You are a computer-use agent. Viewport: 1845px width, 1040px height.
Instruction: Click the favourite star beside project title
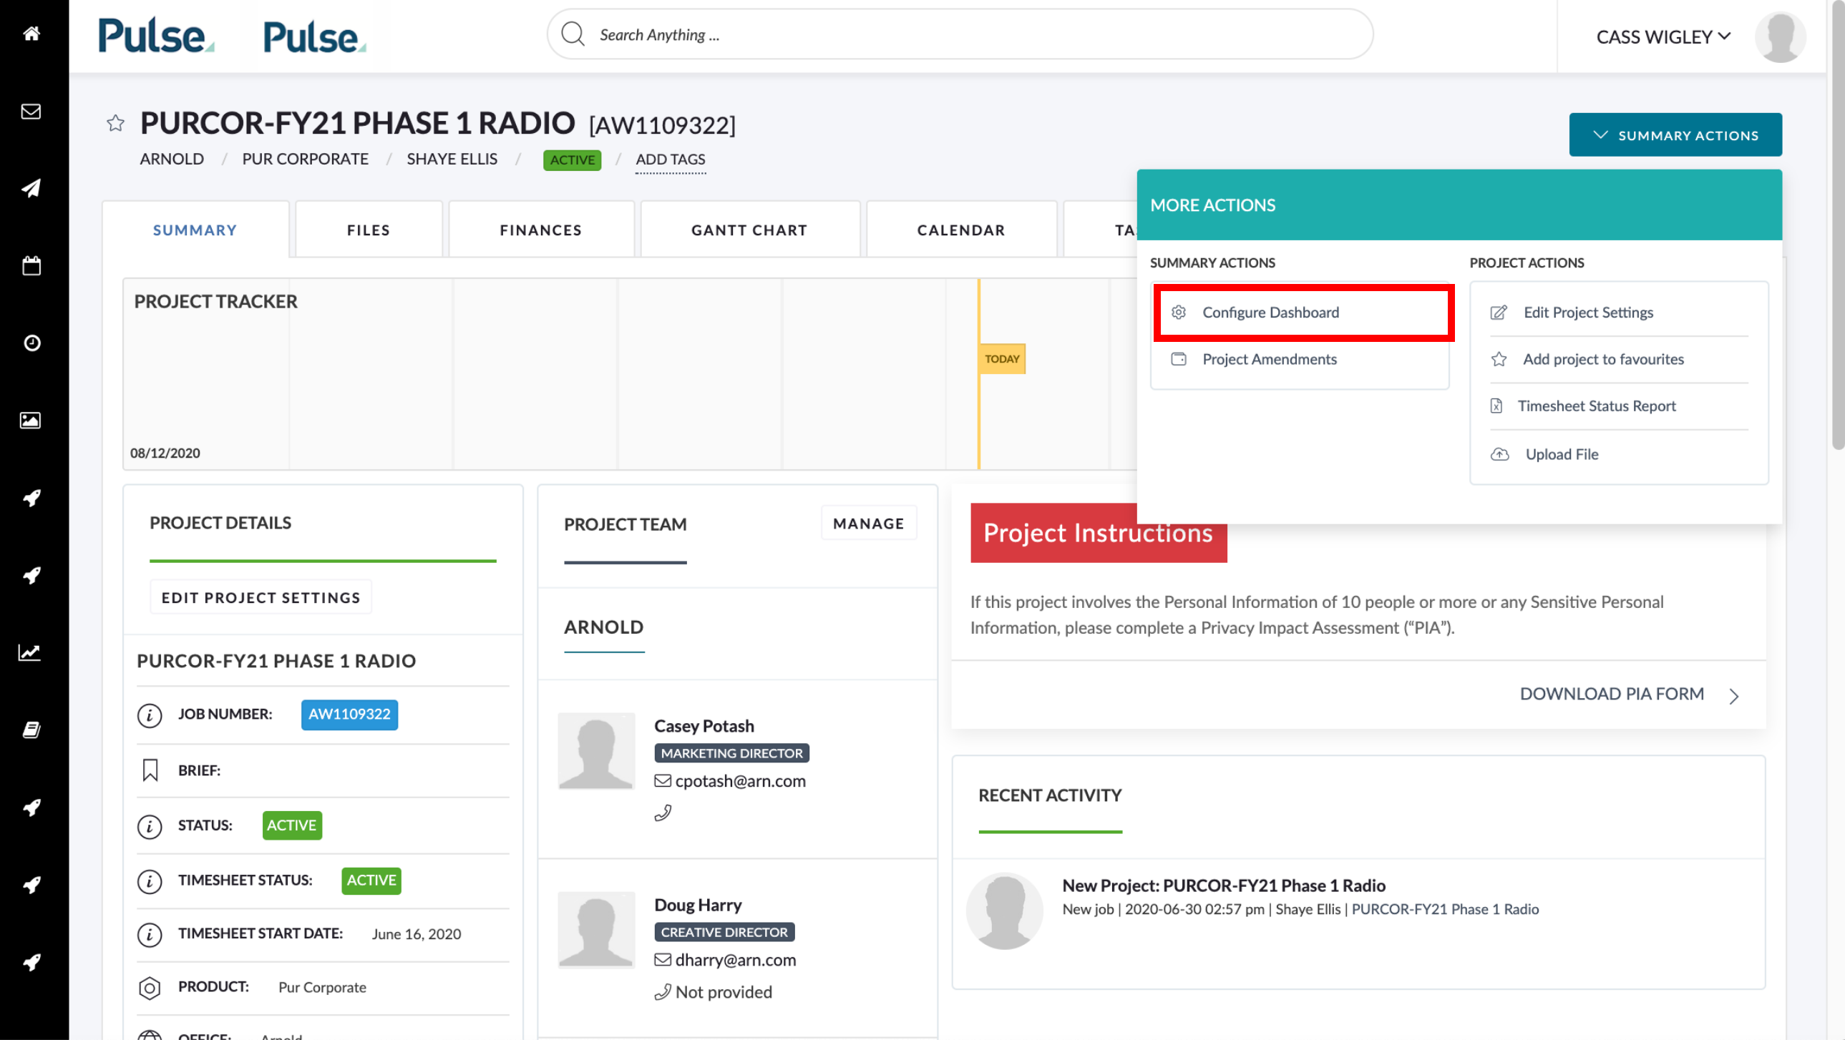pos(115,123)
